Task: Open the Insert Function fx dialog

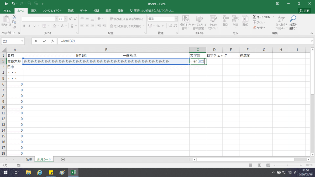Action: 52,41
